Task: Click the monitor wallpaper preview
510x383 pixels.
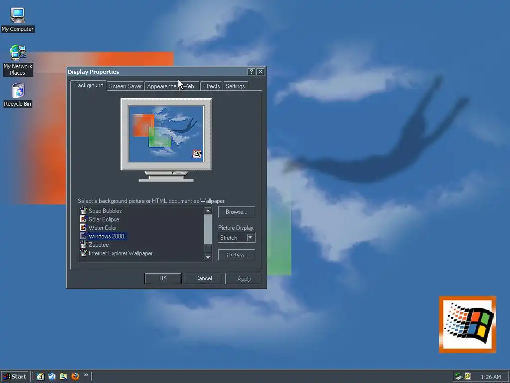Action: click(x=166, y=134)
